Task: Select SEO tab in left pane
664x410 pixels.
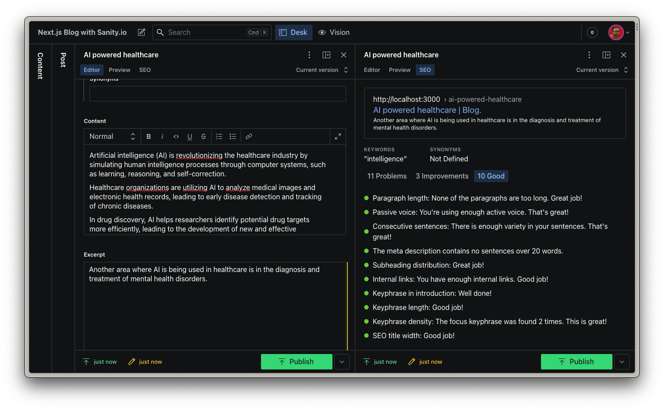Action: point(145,70)
